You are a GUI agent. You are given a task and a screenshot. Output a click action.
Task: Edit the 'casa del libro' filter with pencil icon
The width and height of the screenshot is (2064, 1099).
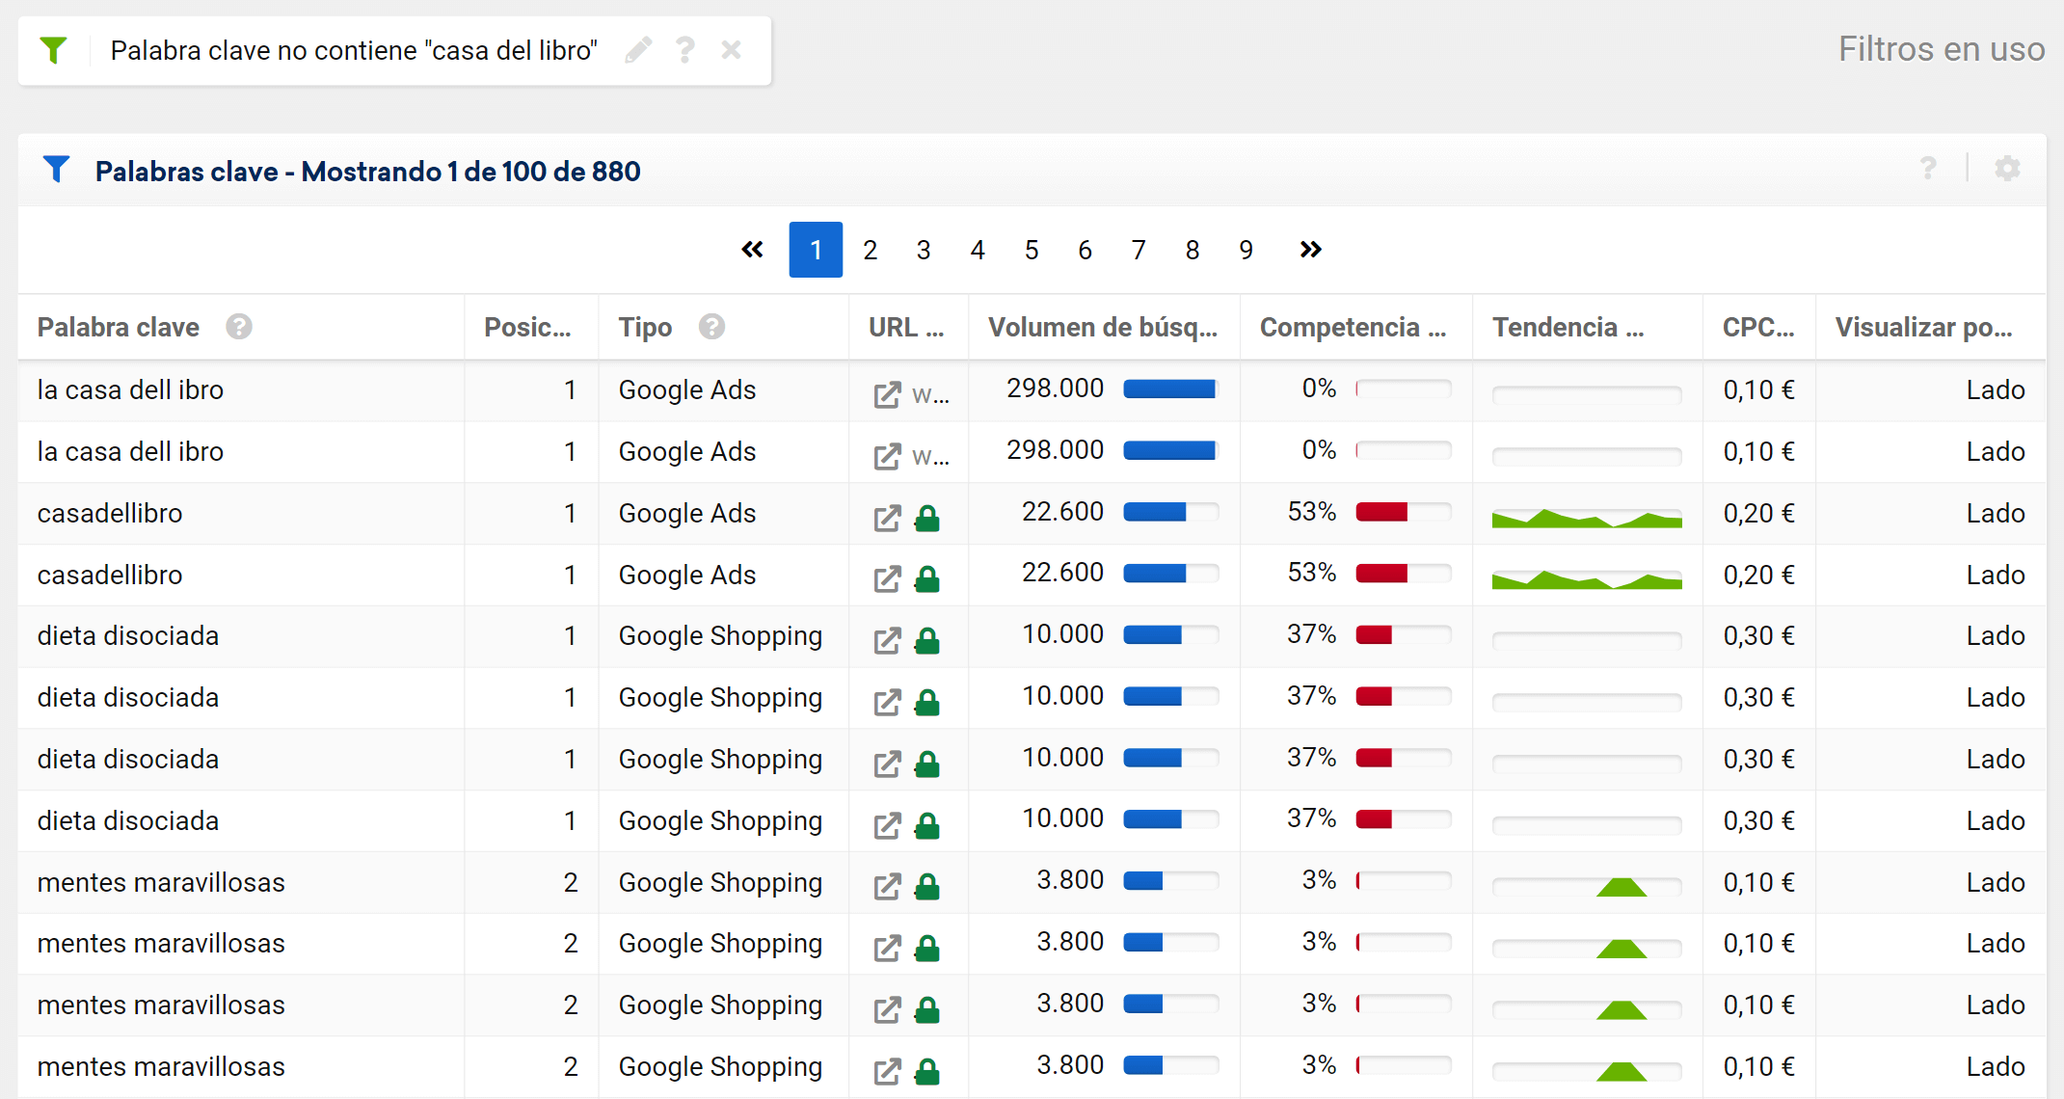[x=638, y=50]
